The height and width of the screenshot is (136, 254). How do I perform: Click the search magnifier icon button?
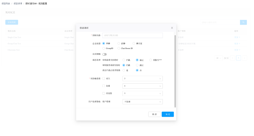click(243, 22)
